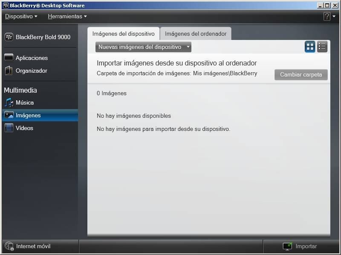Switch to Imágenes del ordenador tab
341x255 pixels.
(196, 34)
